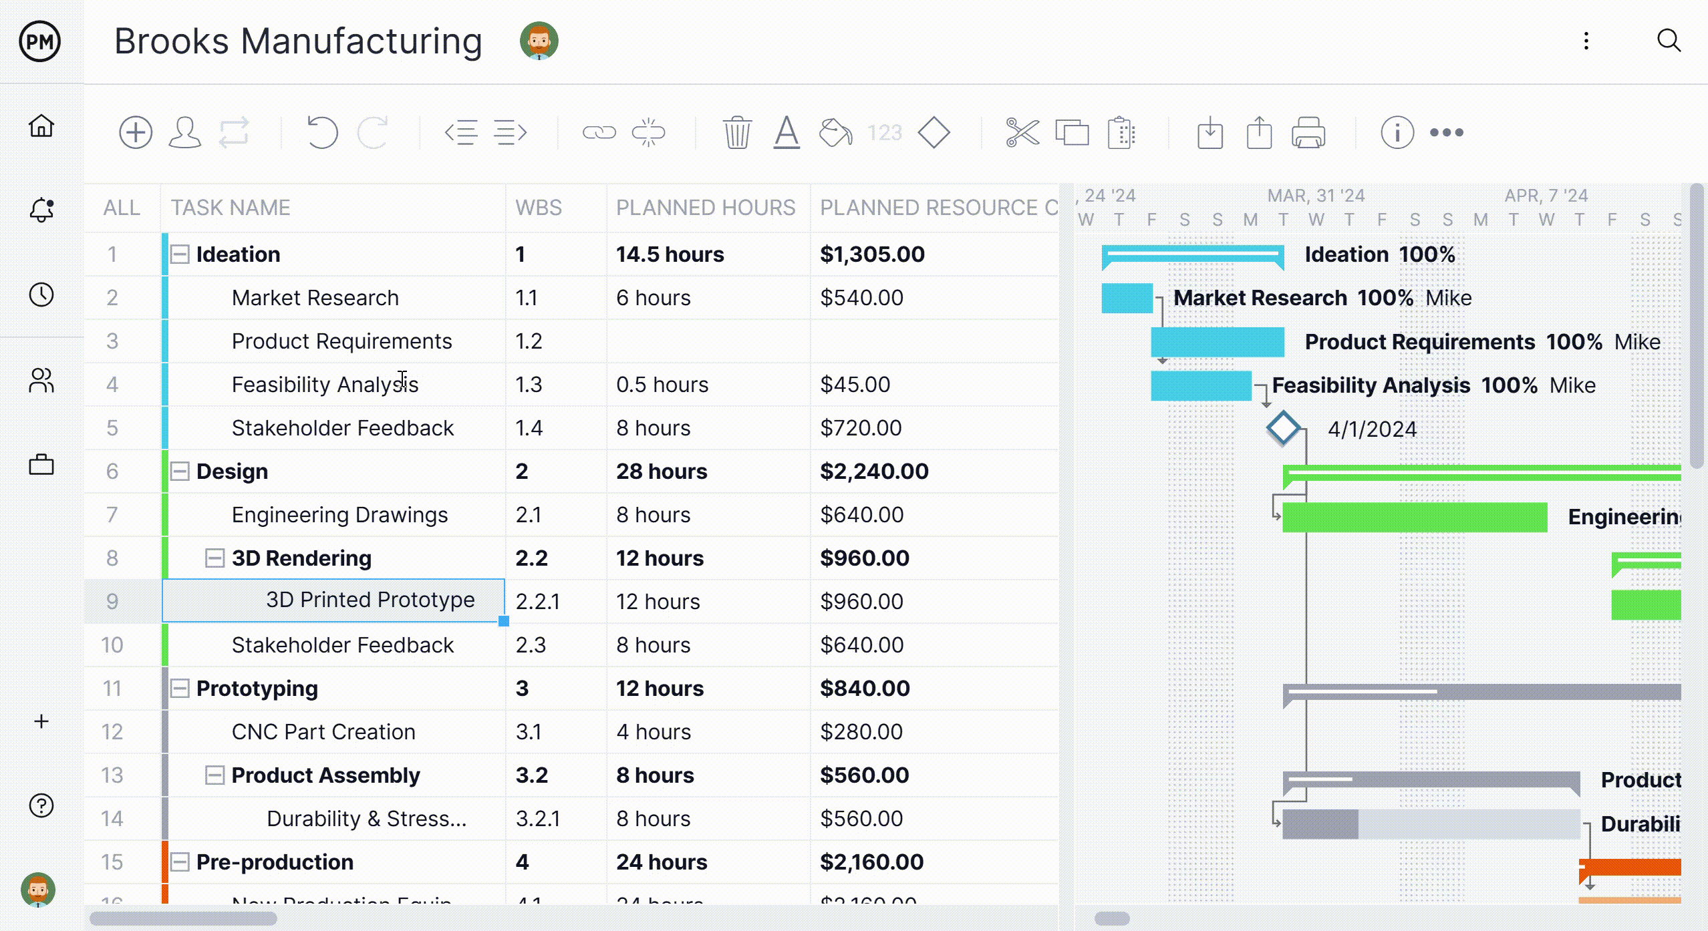This screenshot has width=1708, height=931.
Task: Open the three-dot menu in header
Action: [x=1586, y=41]
